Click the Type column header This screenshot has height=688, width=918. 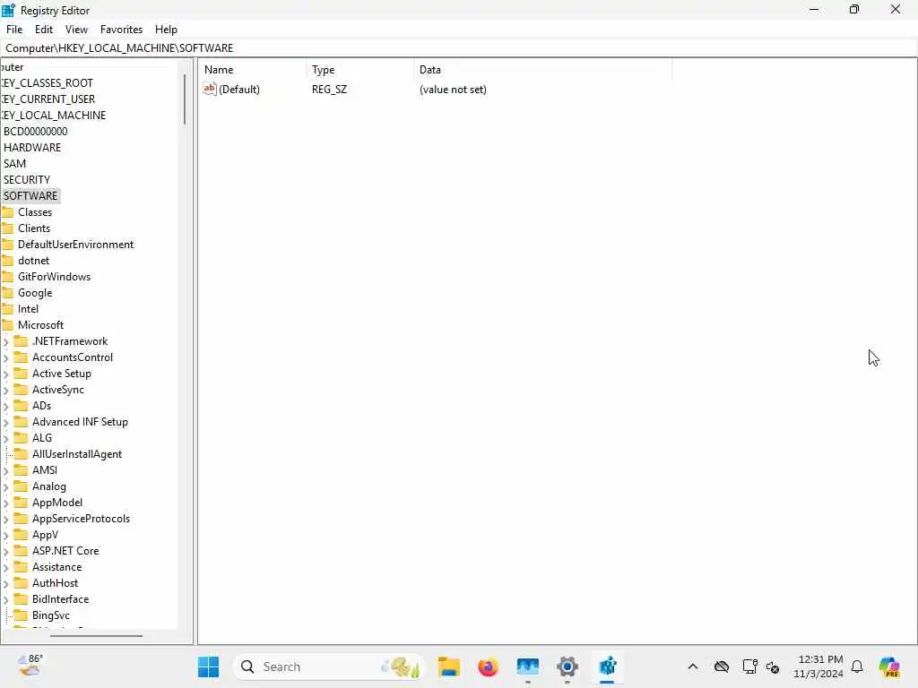point(359,70)
